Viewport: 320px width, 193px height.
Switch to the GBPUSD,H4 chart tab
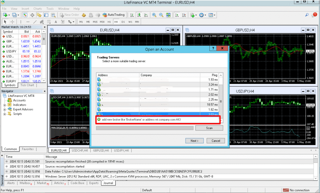point(101,150)
